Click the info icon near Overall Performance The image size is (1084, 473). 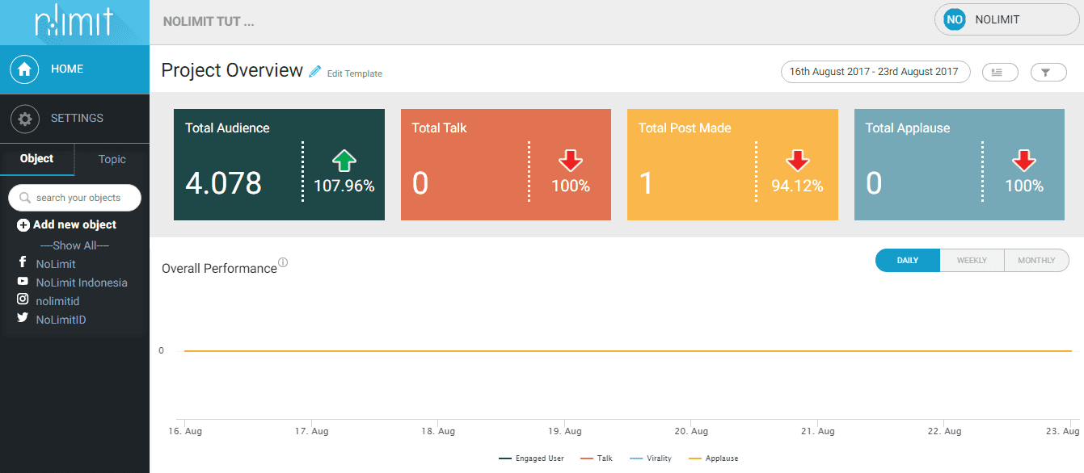[283, 262]
